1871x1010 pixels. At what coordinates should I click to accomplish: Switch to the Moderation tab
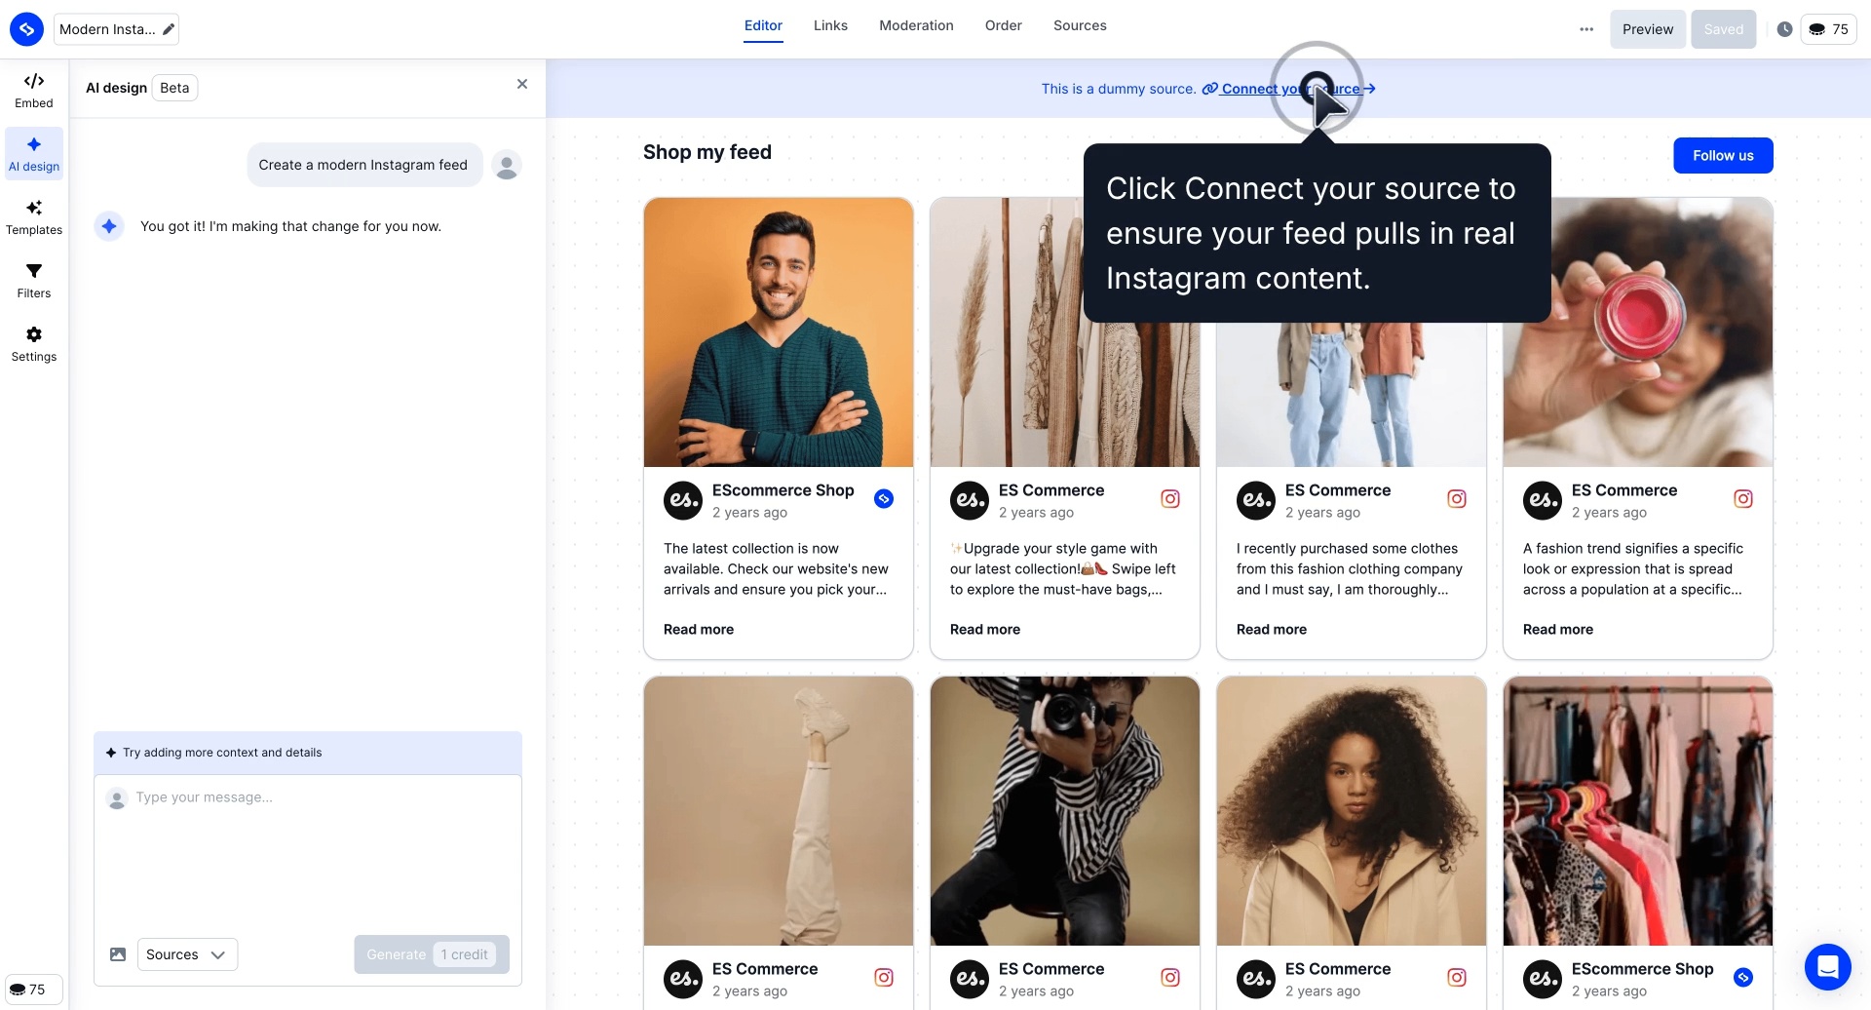click(x=916, y=25)
